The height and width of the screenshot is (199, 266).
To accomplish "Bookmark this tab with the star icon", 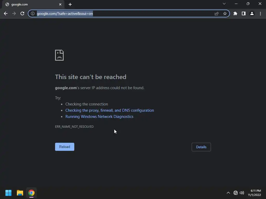I will [225, 13].
